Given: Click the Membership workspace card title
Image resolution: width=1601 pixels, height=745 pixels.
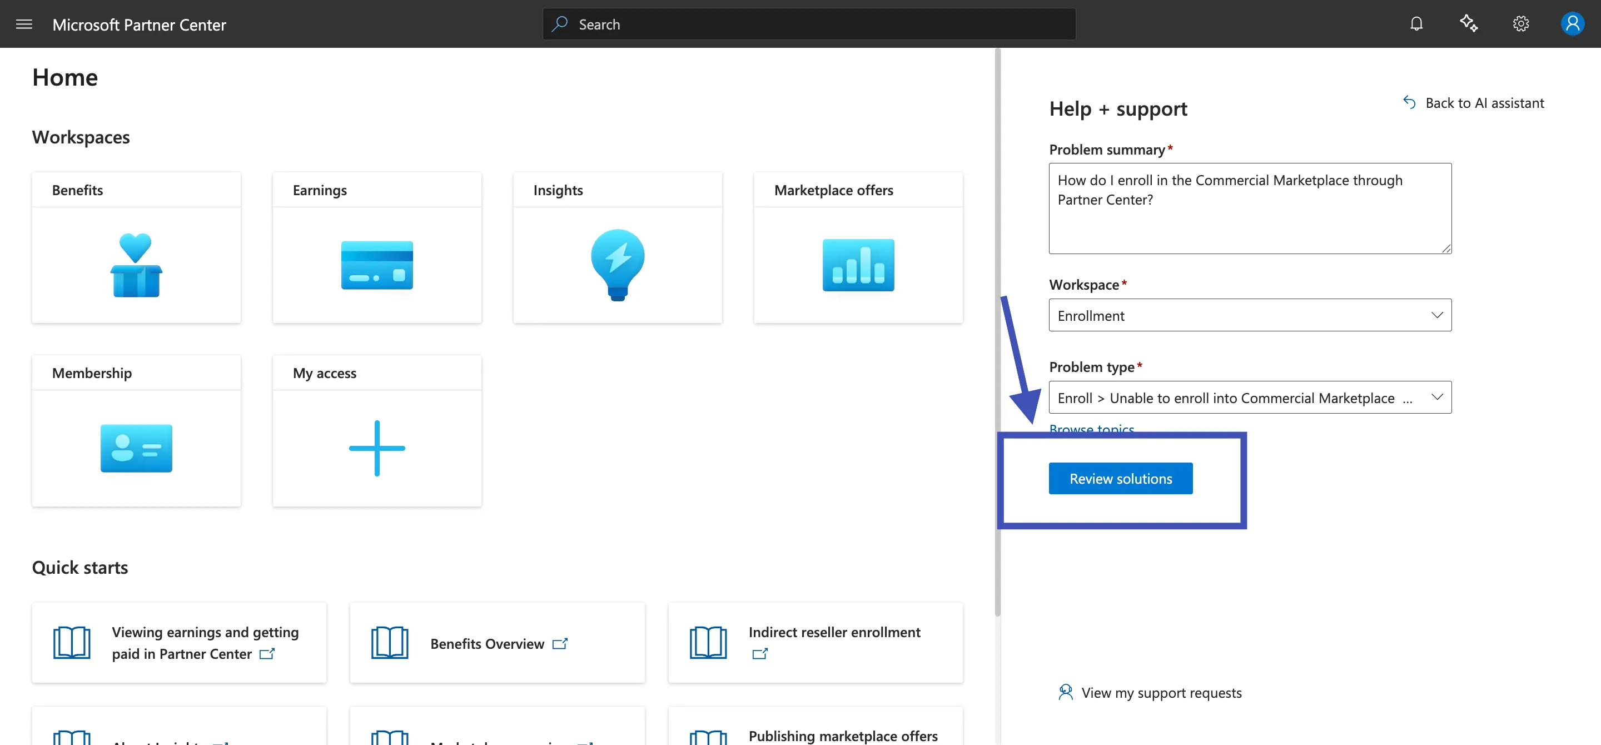Looking at the screenshot, I should coord(92,373).
